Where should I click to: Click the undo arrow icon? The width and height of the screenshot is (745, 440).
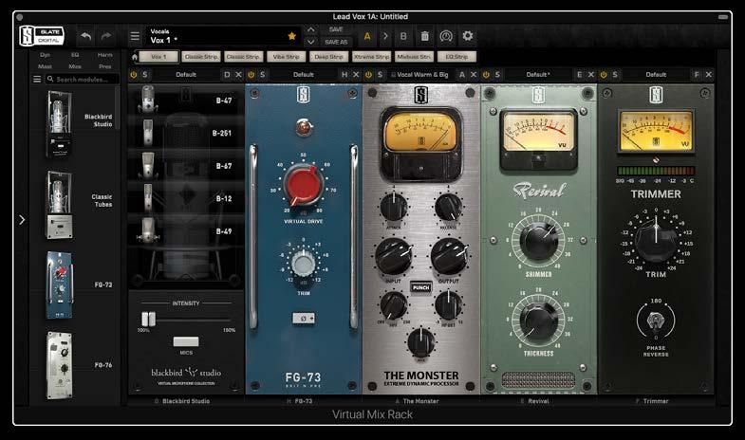(85, 36)
